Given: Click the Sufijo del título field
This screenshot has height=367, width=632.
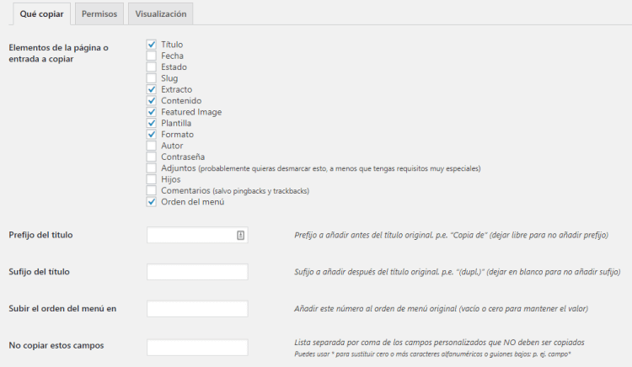Looking at the screenshot, I should click(x=196, y=272).
